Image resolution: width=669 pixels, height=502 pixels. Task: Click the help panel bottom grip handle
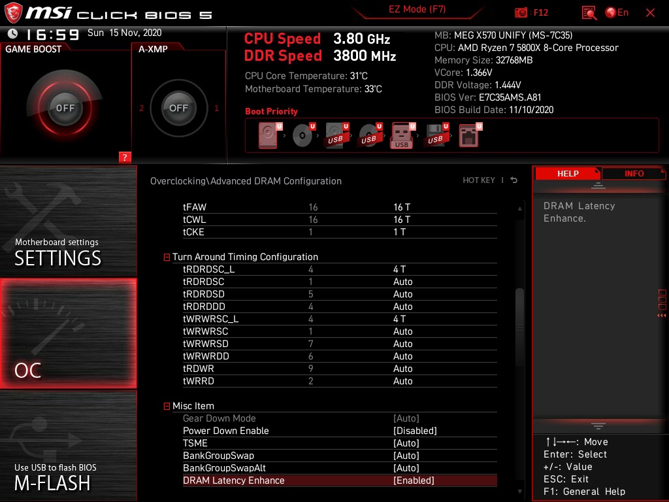[598, 426]
